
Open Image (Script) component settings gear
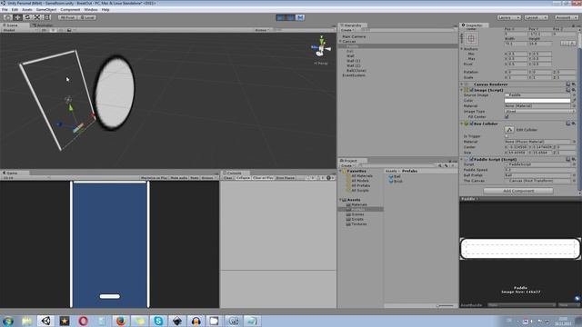tap(574, 90)
